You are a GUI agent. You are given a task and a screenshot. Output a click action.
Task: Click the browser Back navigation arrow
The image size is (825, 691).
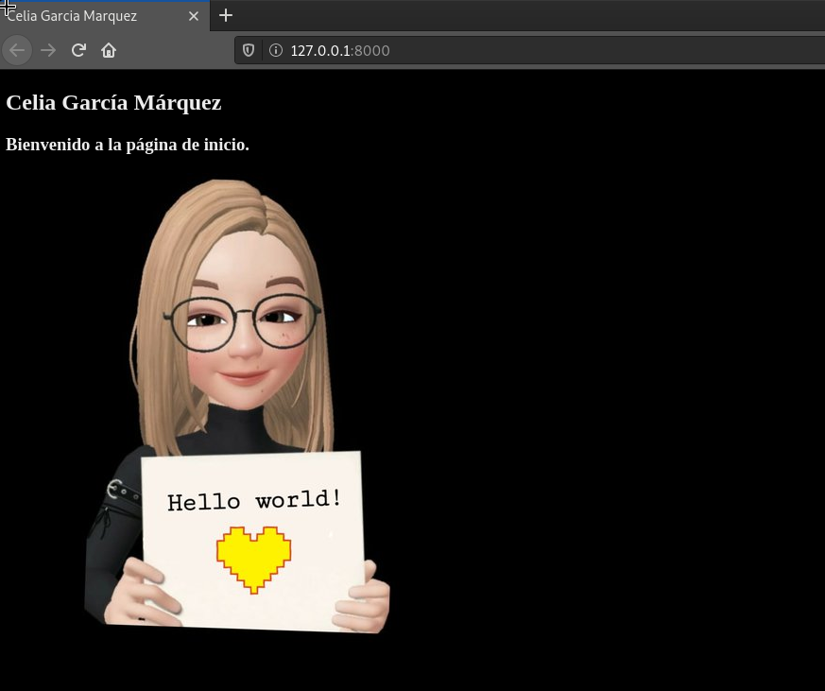point(16,49)
